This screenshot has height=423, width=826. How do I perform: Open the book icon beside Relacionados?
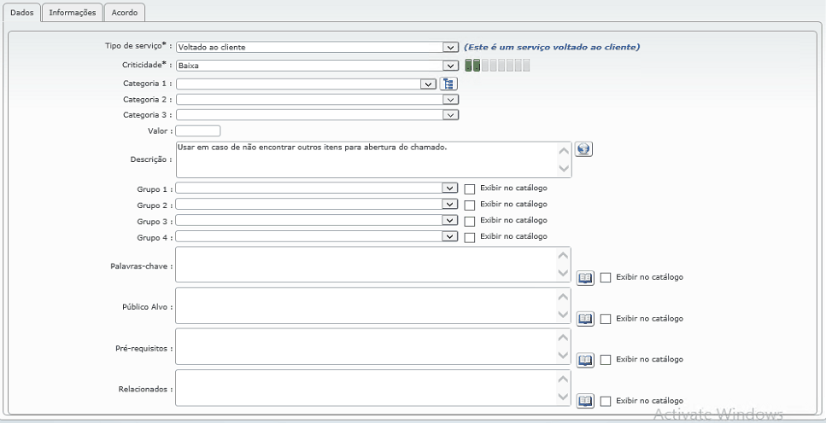coord(585,401)
